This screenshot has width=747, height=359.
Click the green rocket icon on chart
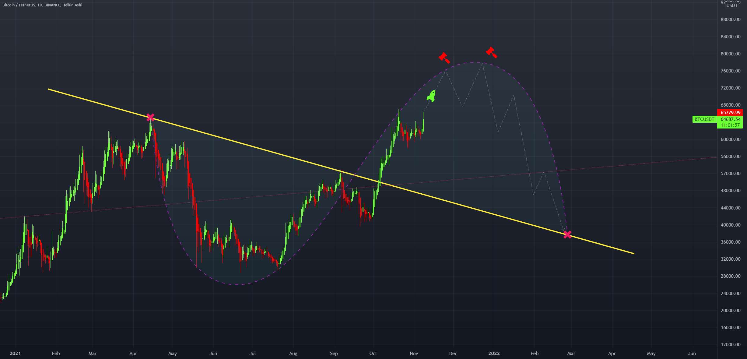coord(431,96)
